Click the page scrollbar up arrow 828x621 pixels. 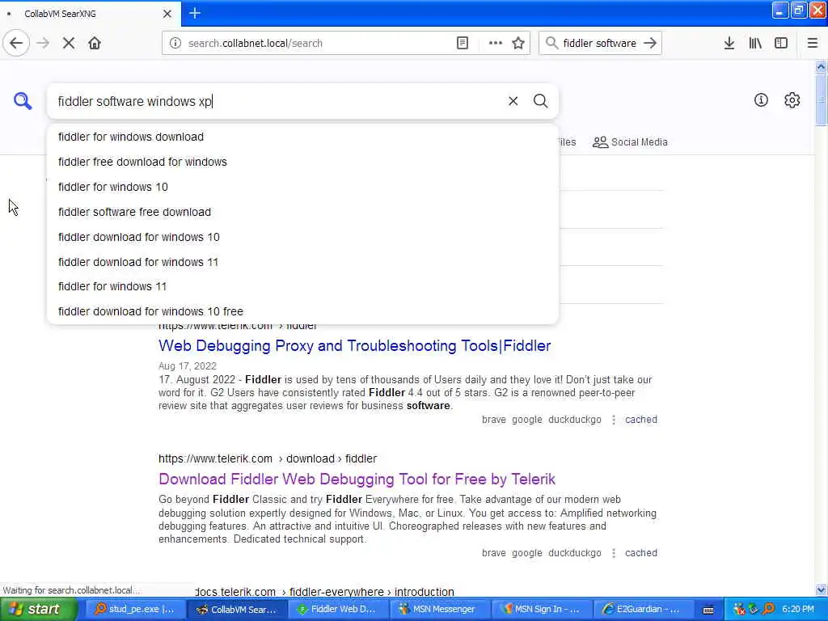click(821, 66)
